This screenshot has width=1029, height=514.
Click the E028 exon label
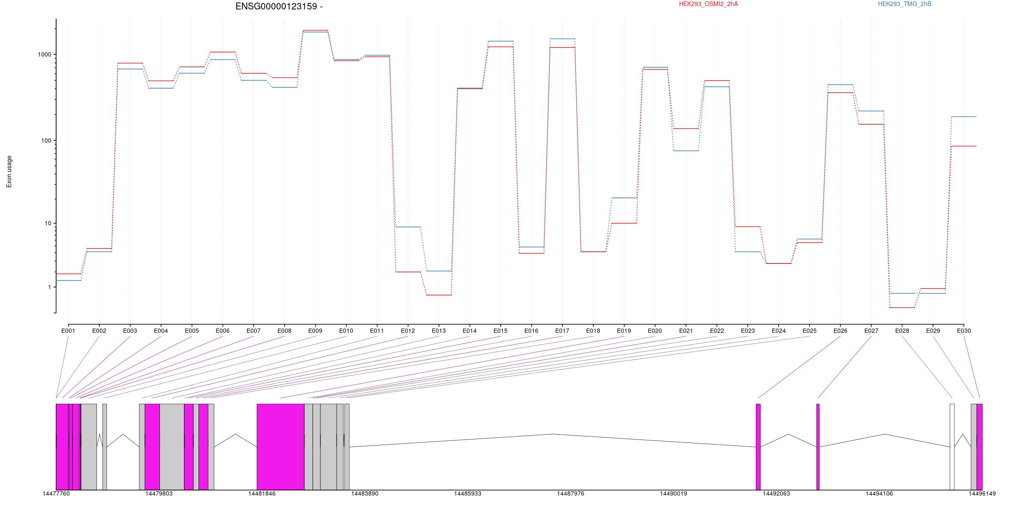click(902, 331)
